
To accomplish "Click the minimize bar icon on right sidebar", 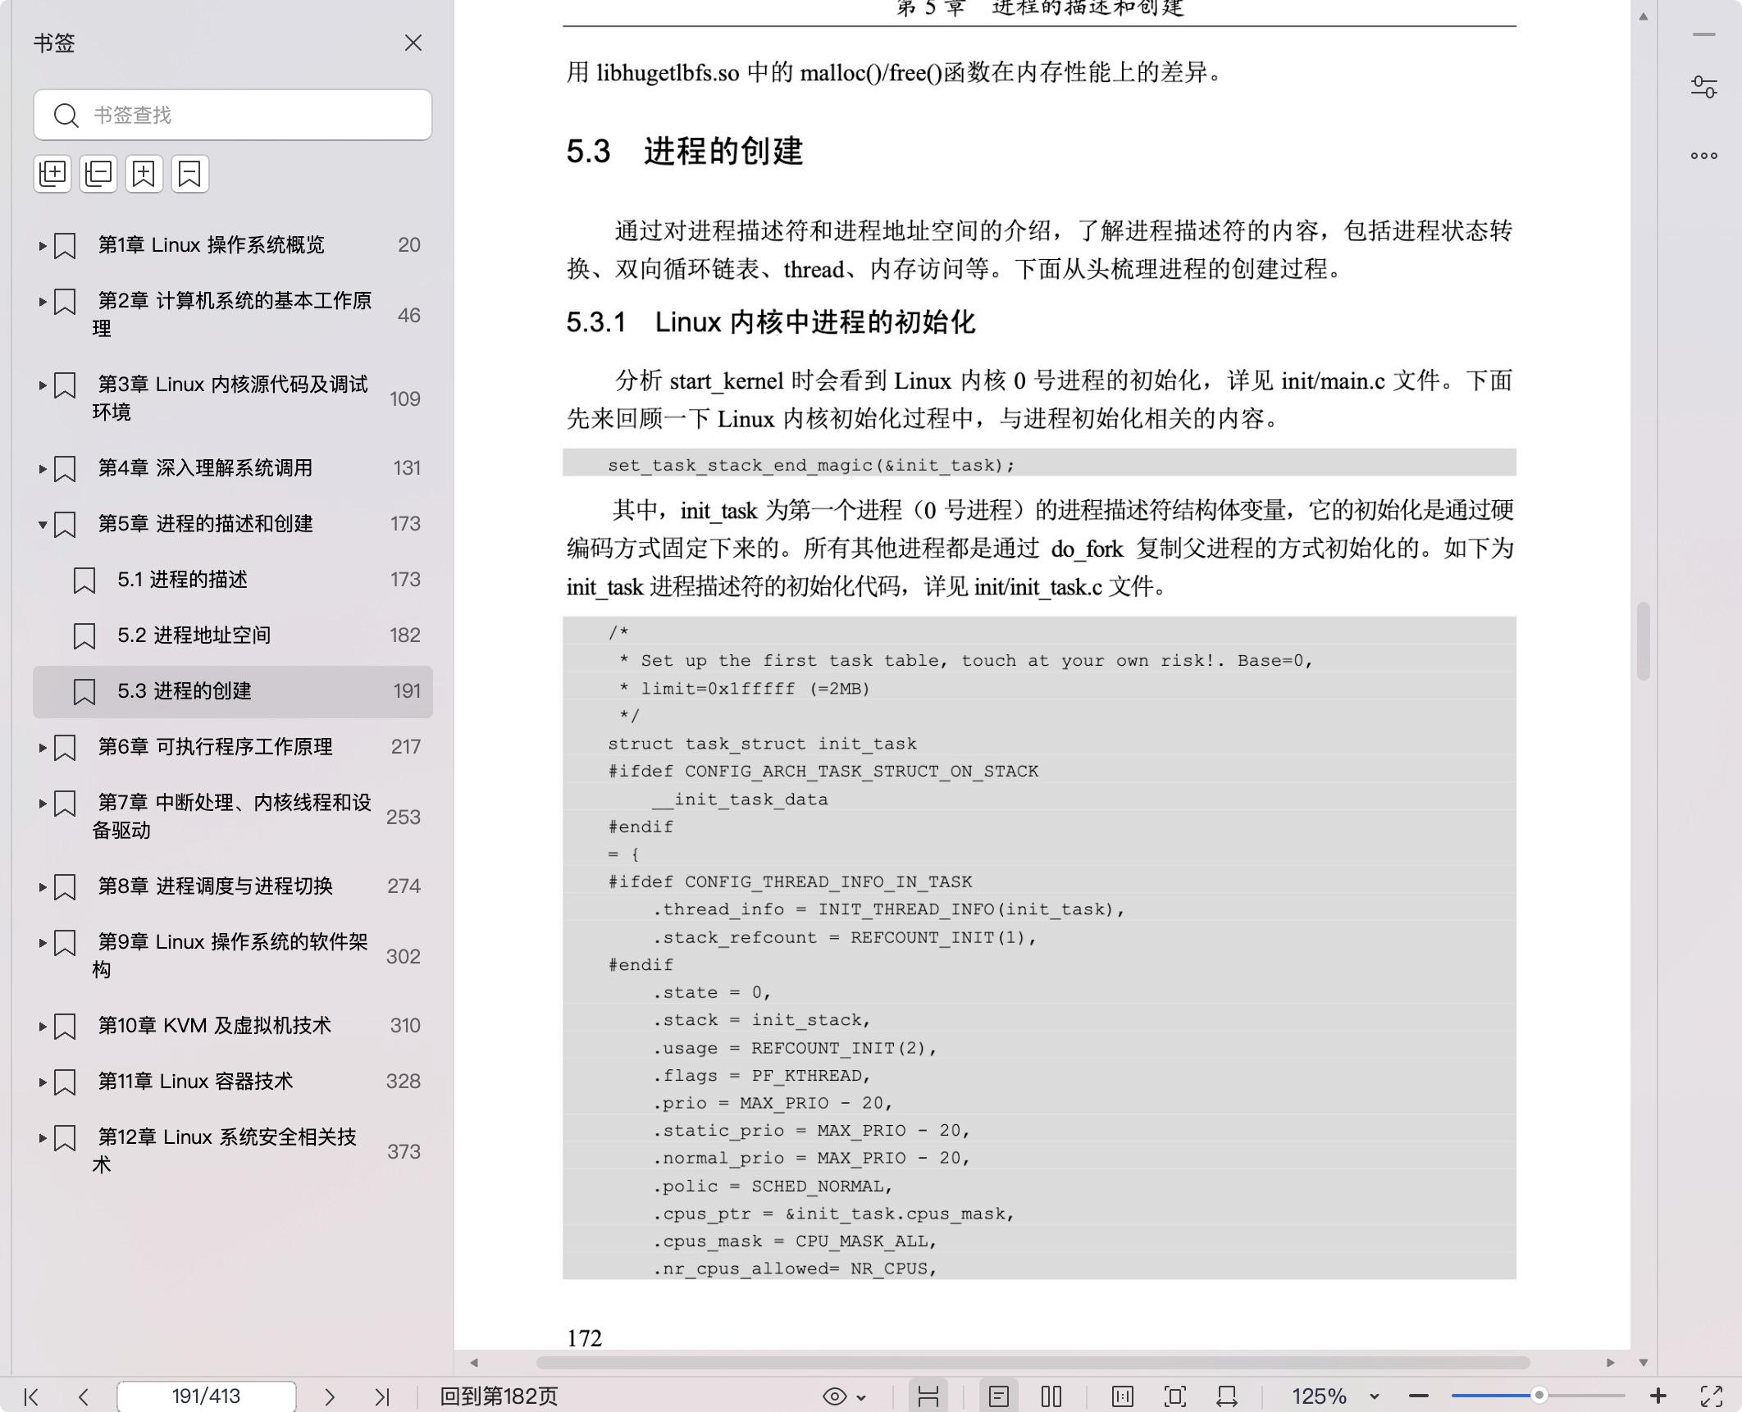I will point(1703,34).
